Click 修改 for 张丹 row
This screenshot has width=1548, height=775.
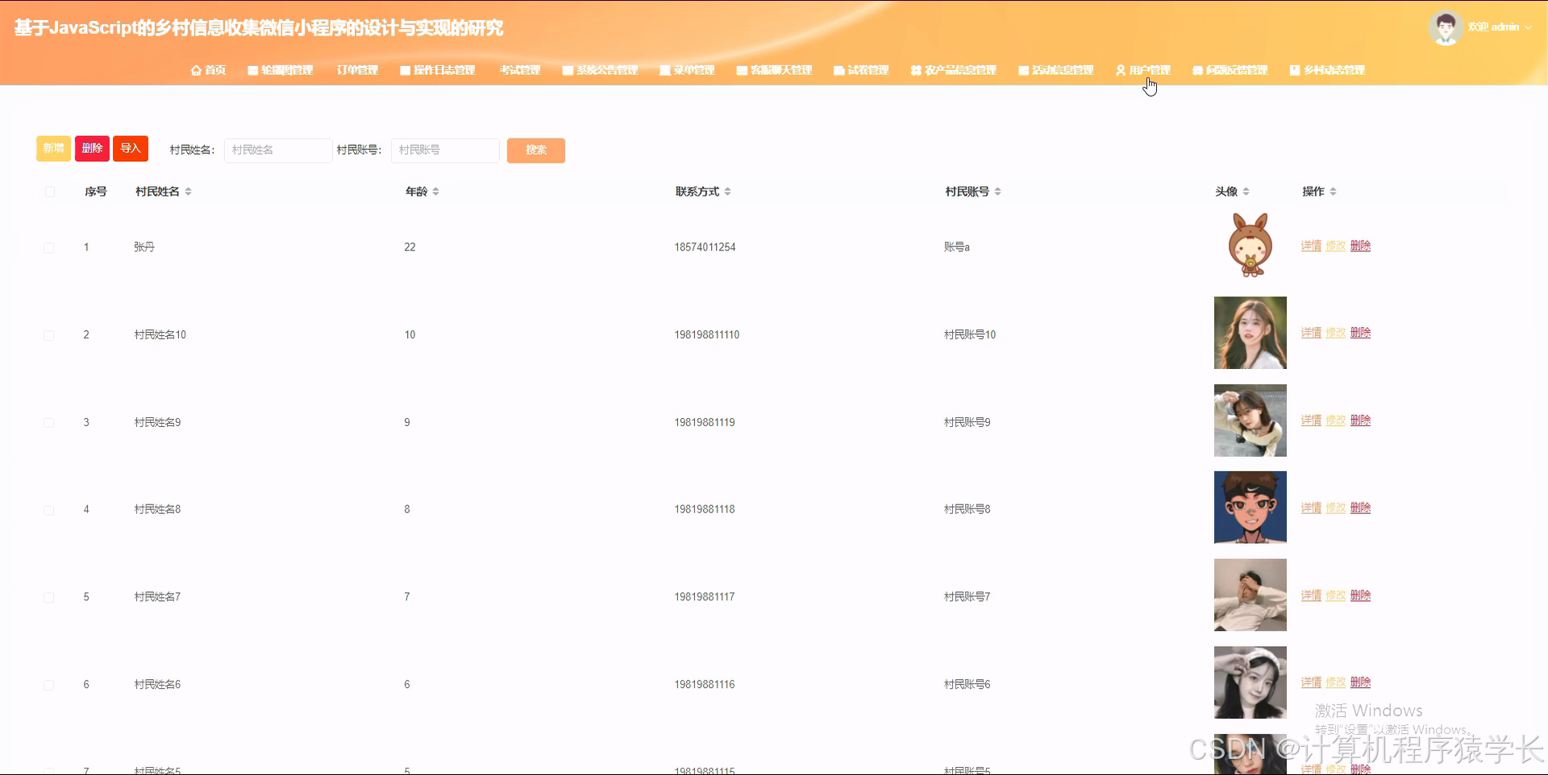[x=1336, y=246]
